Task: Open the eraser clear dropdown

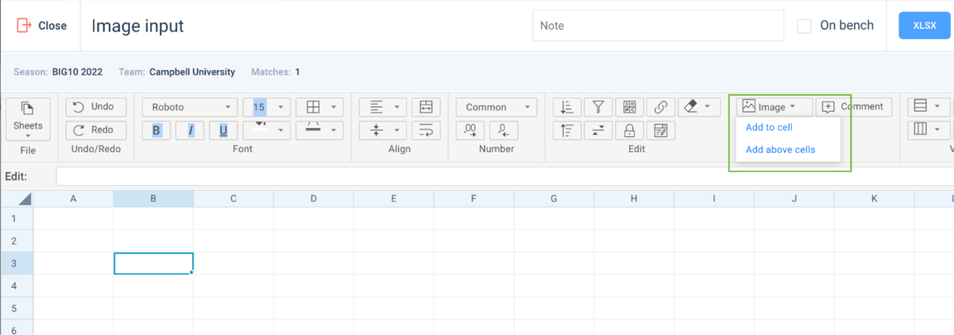Action: tap(699, 107)
